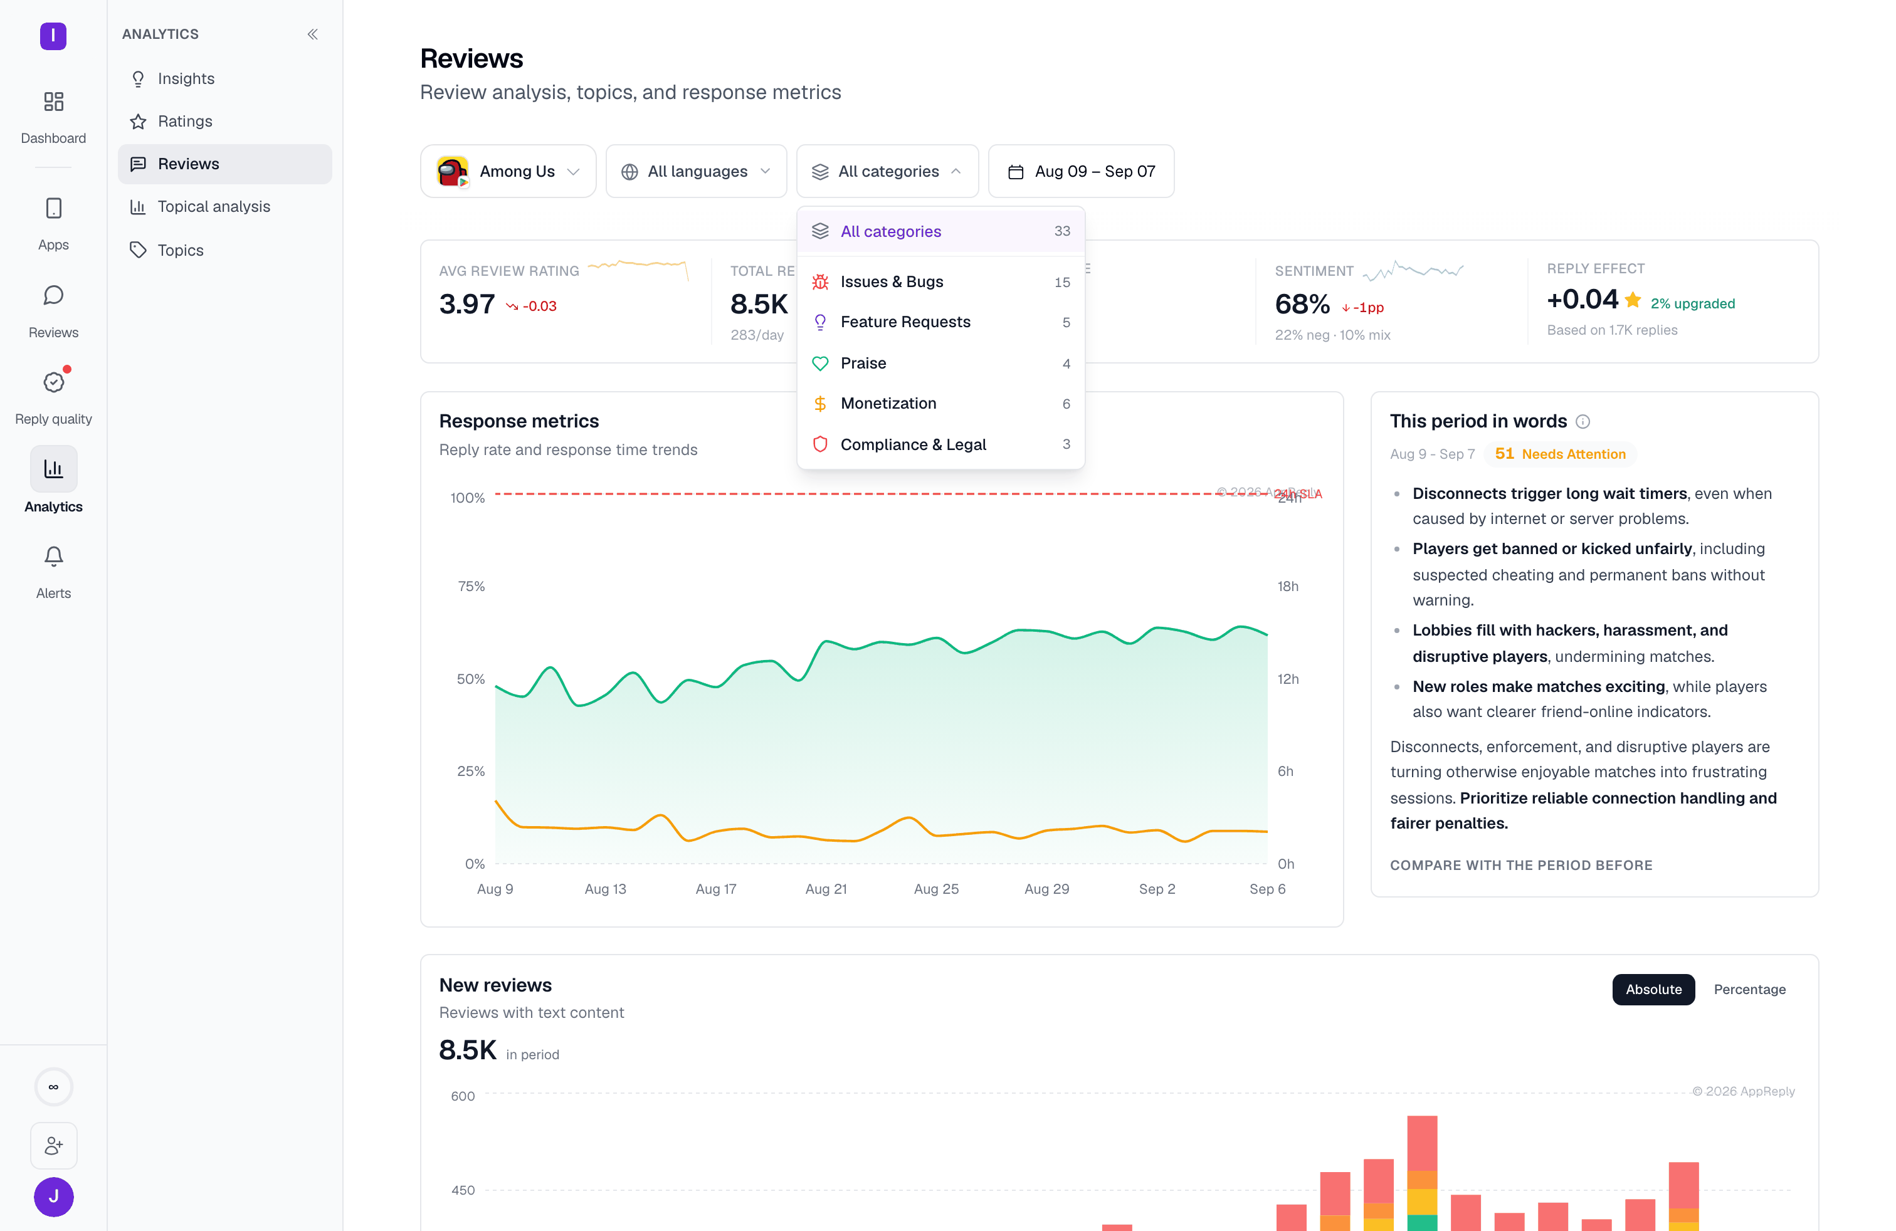Image resolution: width=1896 pixels, height=1231 pixels.
Task: Click the 24h SLA label on chart
Action: point(1298,495)
